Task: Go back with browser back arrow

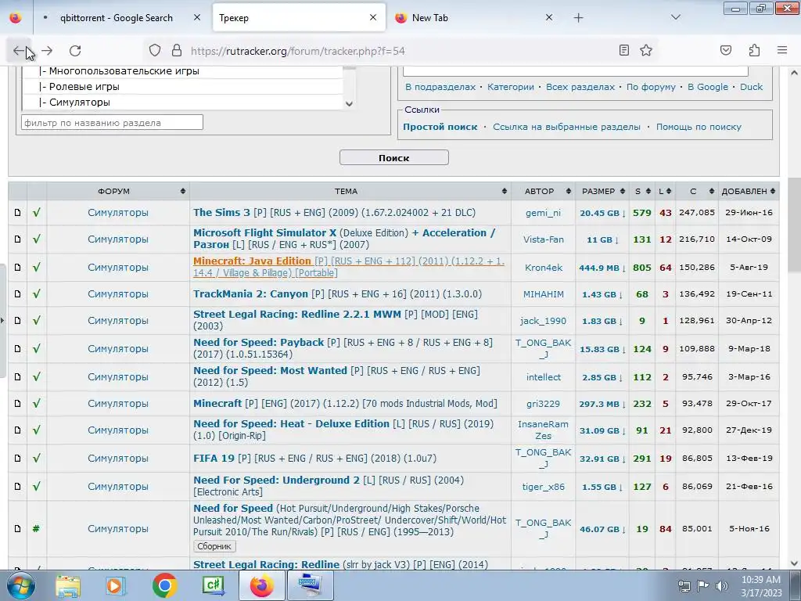Action: pos(19,51)
